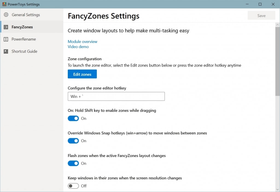Click the scrollbar up arrow
The image size is (280, 192).
click(x=278, y=25)
